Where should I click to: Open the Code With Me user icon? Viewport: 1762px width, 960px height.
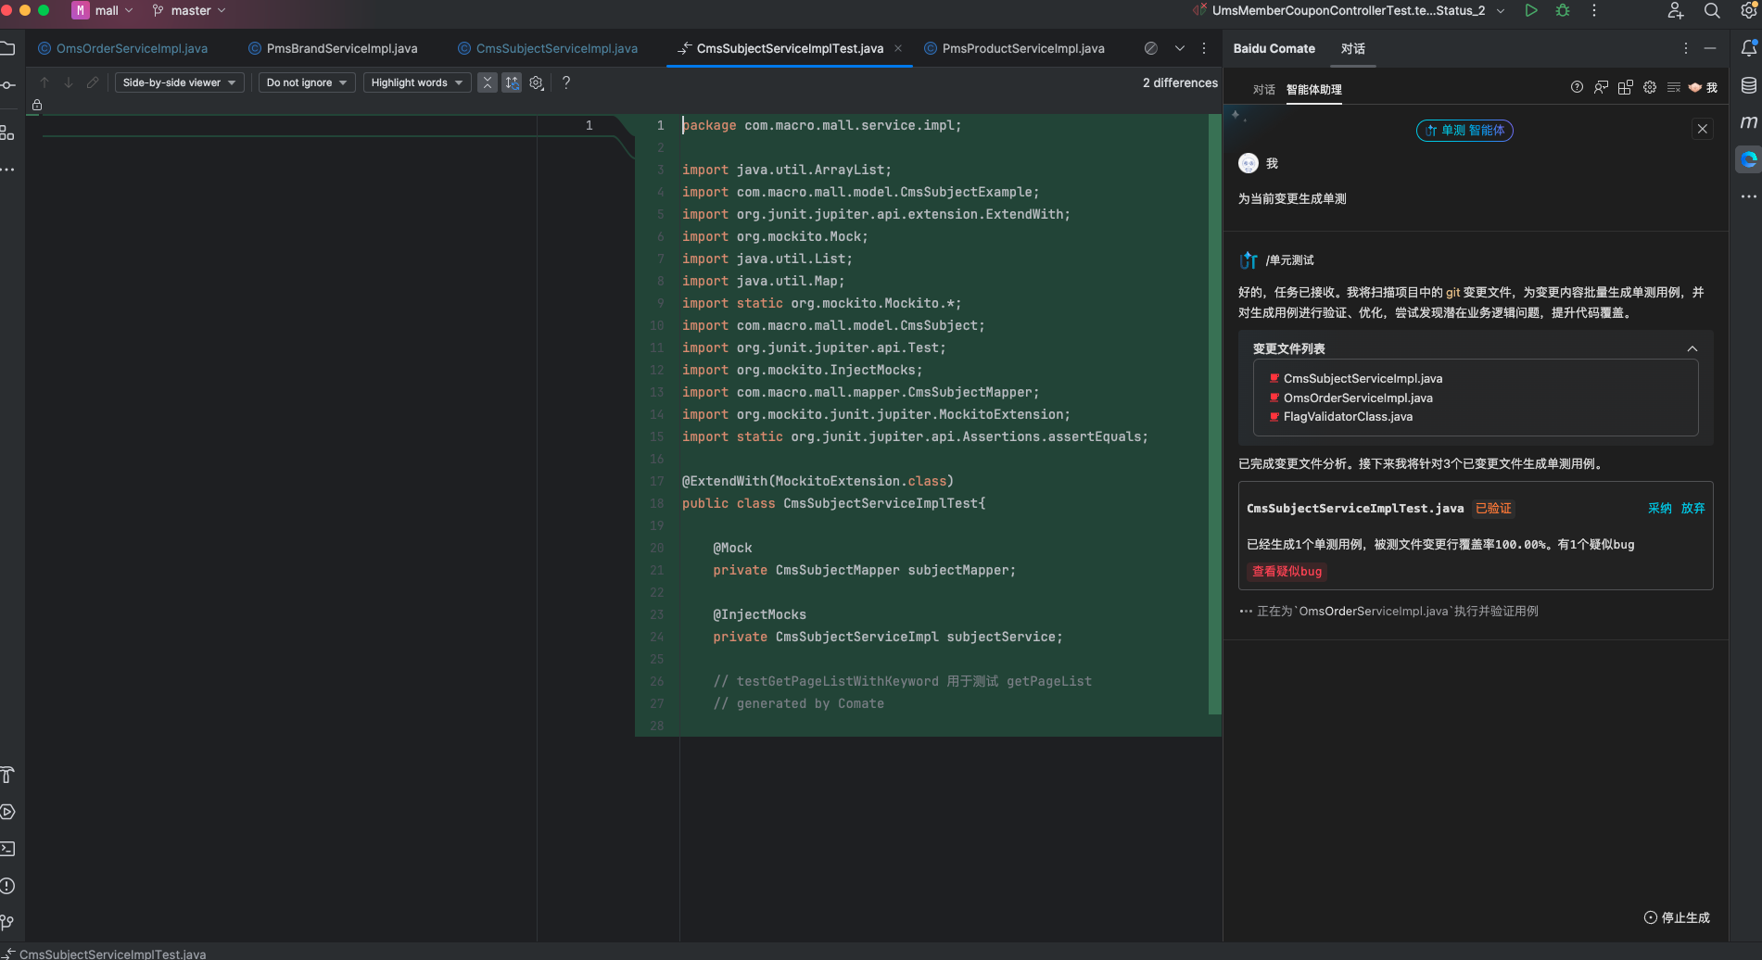pos(1676,11)
